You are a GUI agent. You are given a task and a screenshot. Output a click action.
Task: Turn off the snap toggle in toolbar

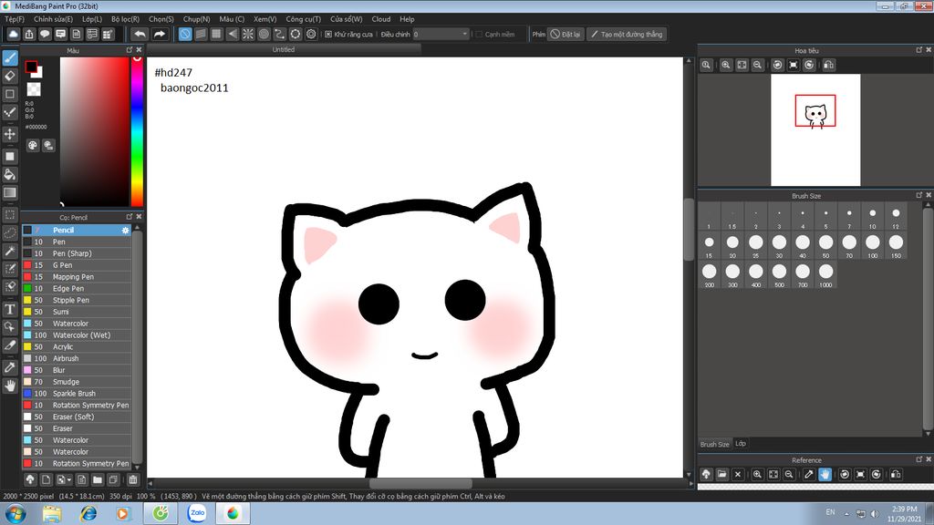click(x=185, y=34)
